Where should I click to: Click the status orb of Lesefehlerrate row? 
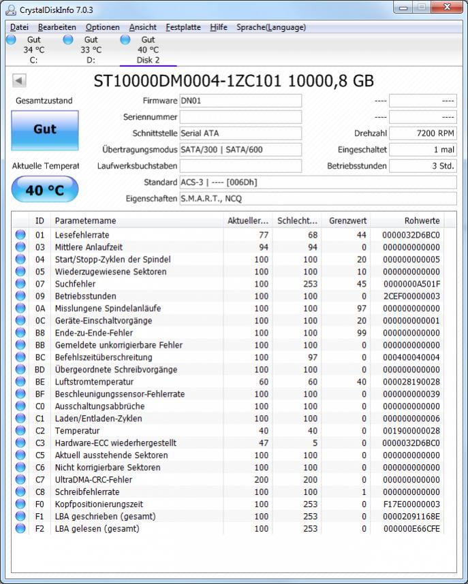point(20,235)
